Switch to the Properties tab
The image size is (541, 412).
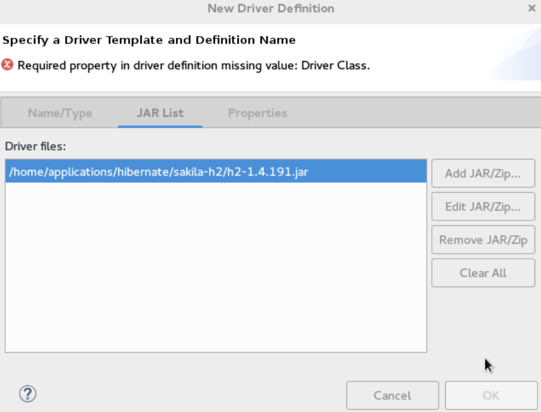click(257, 113)
